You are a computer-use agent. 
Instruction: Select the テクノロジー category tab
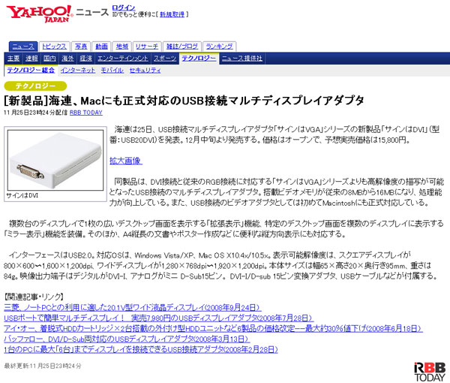click(199, 59)
